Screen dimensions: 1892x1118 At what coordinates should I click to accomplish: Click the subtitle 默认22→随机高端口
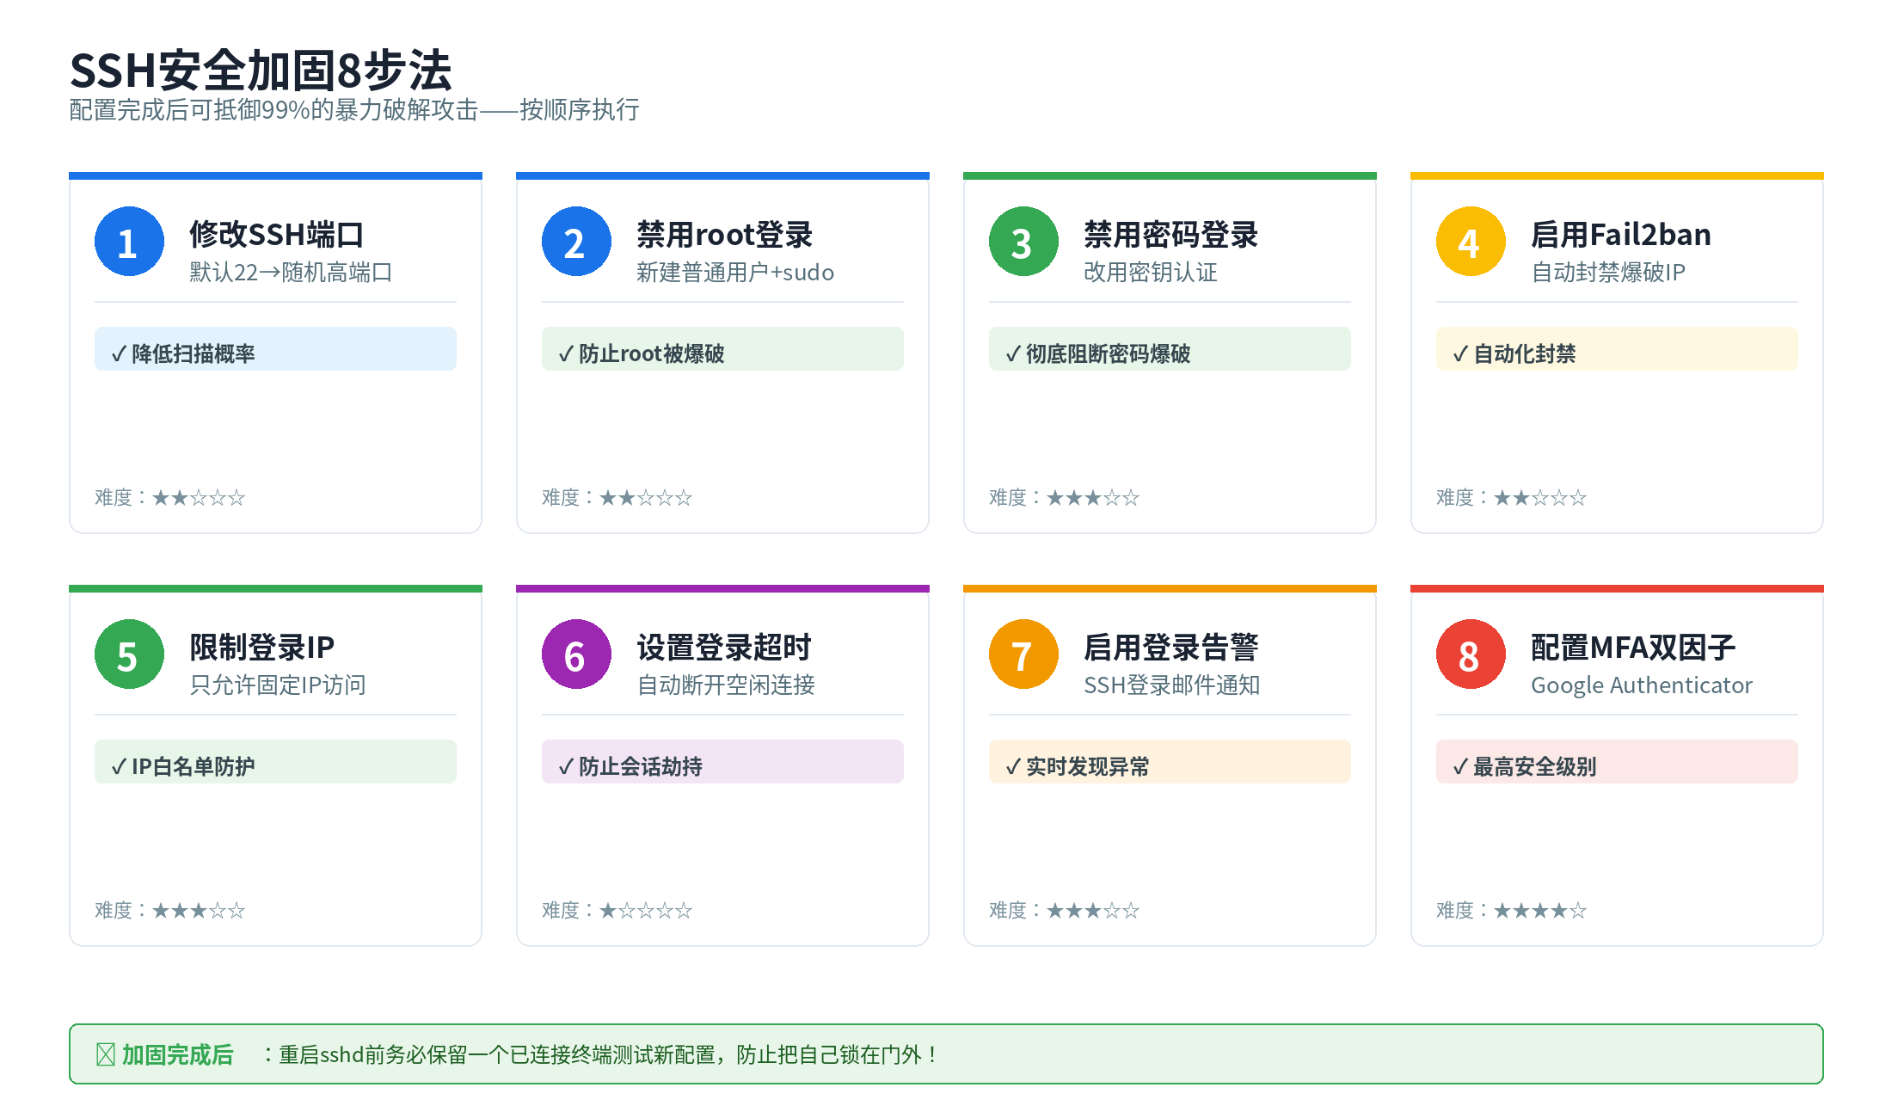tap(291, 272)
